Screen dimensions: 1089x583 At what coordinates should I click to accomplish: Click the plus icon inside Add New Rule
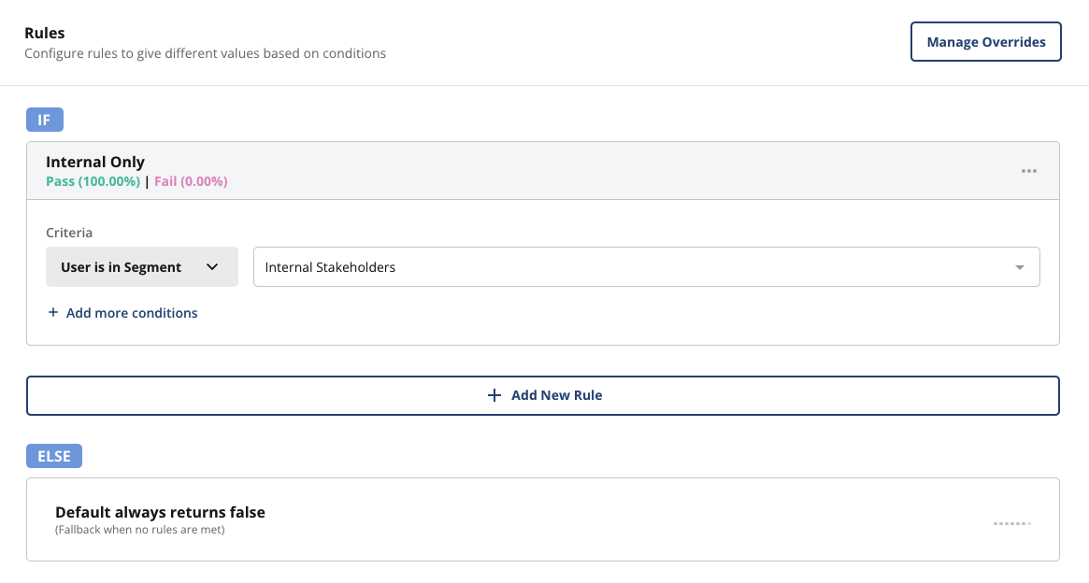point(494,395)
